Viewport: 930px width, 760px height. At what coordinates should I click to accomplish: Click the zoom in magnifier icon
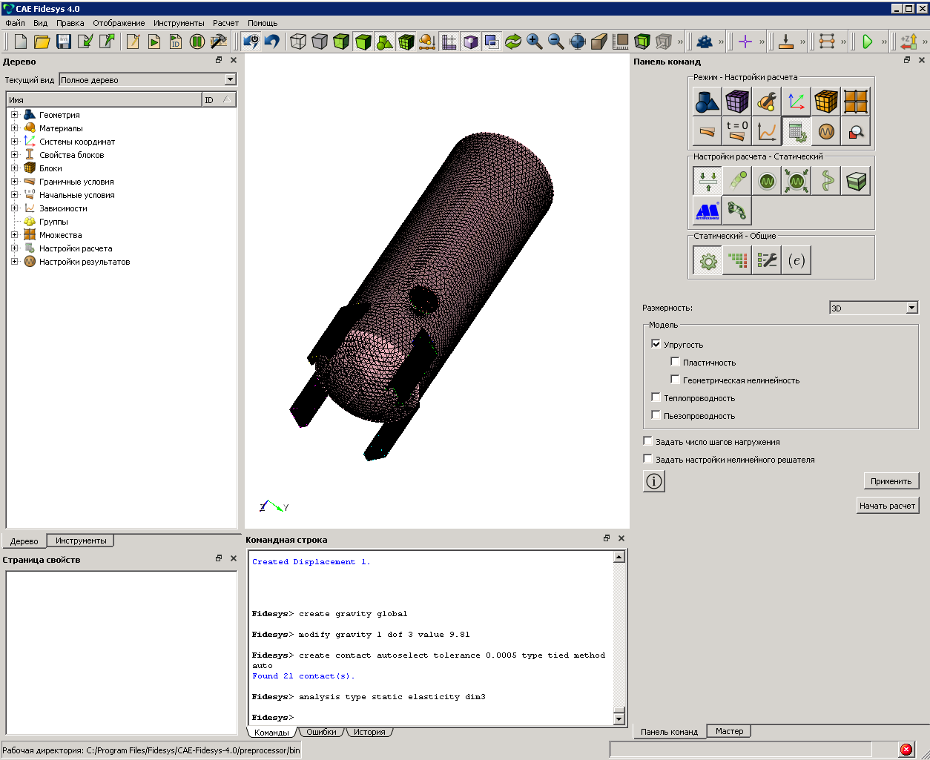click(x=535, y=42)
